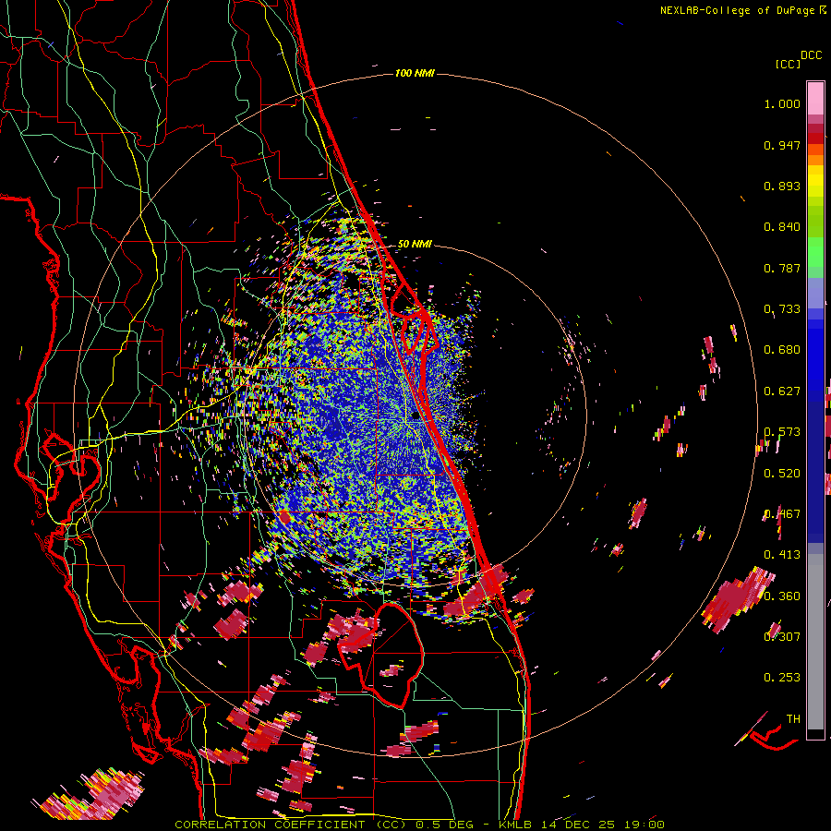
Task: Pick the lavender segment of the color bar
Action: click(x=815, y=293)
